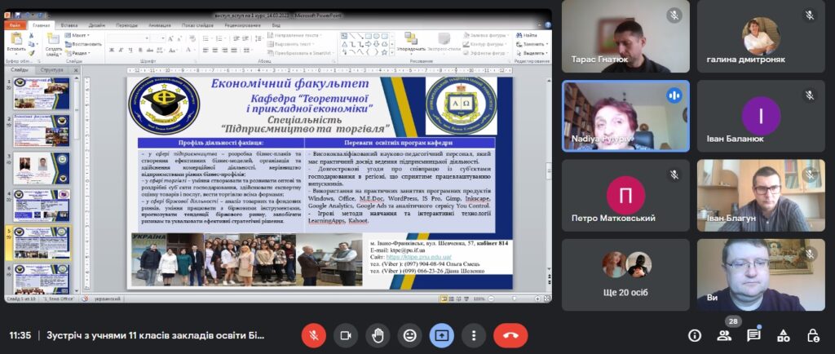The image size is (835, 354).
Task: Open more options three-dot menu
Action: (473, 335)
